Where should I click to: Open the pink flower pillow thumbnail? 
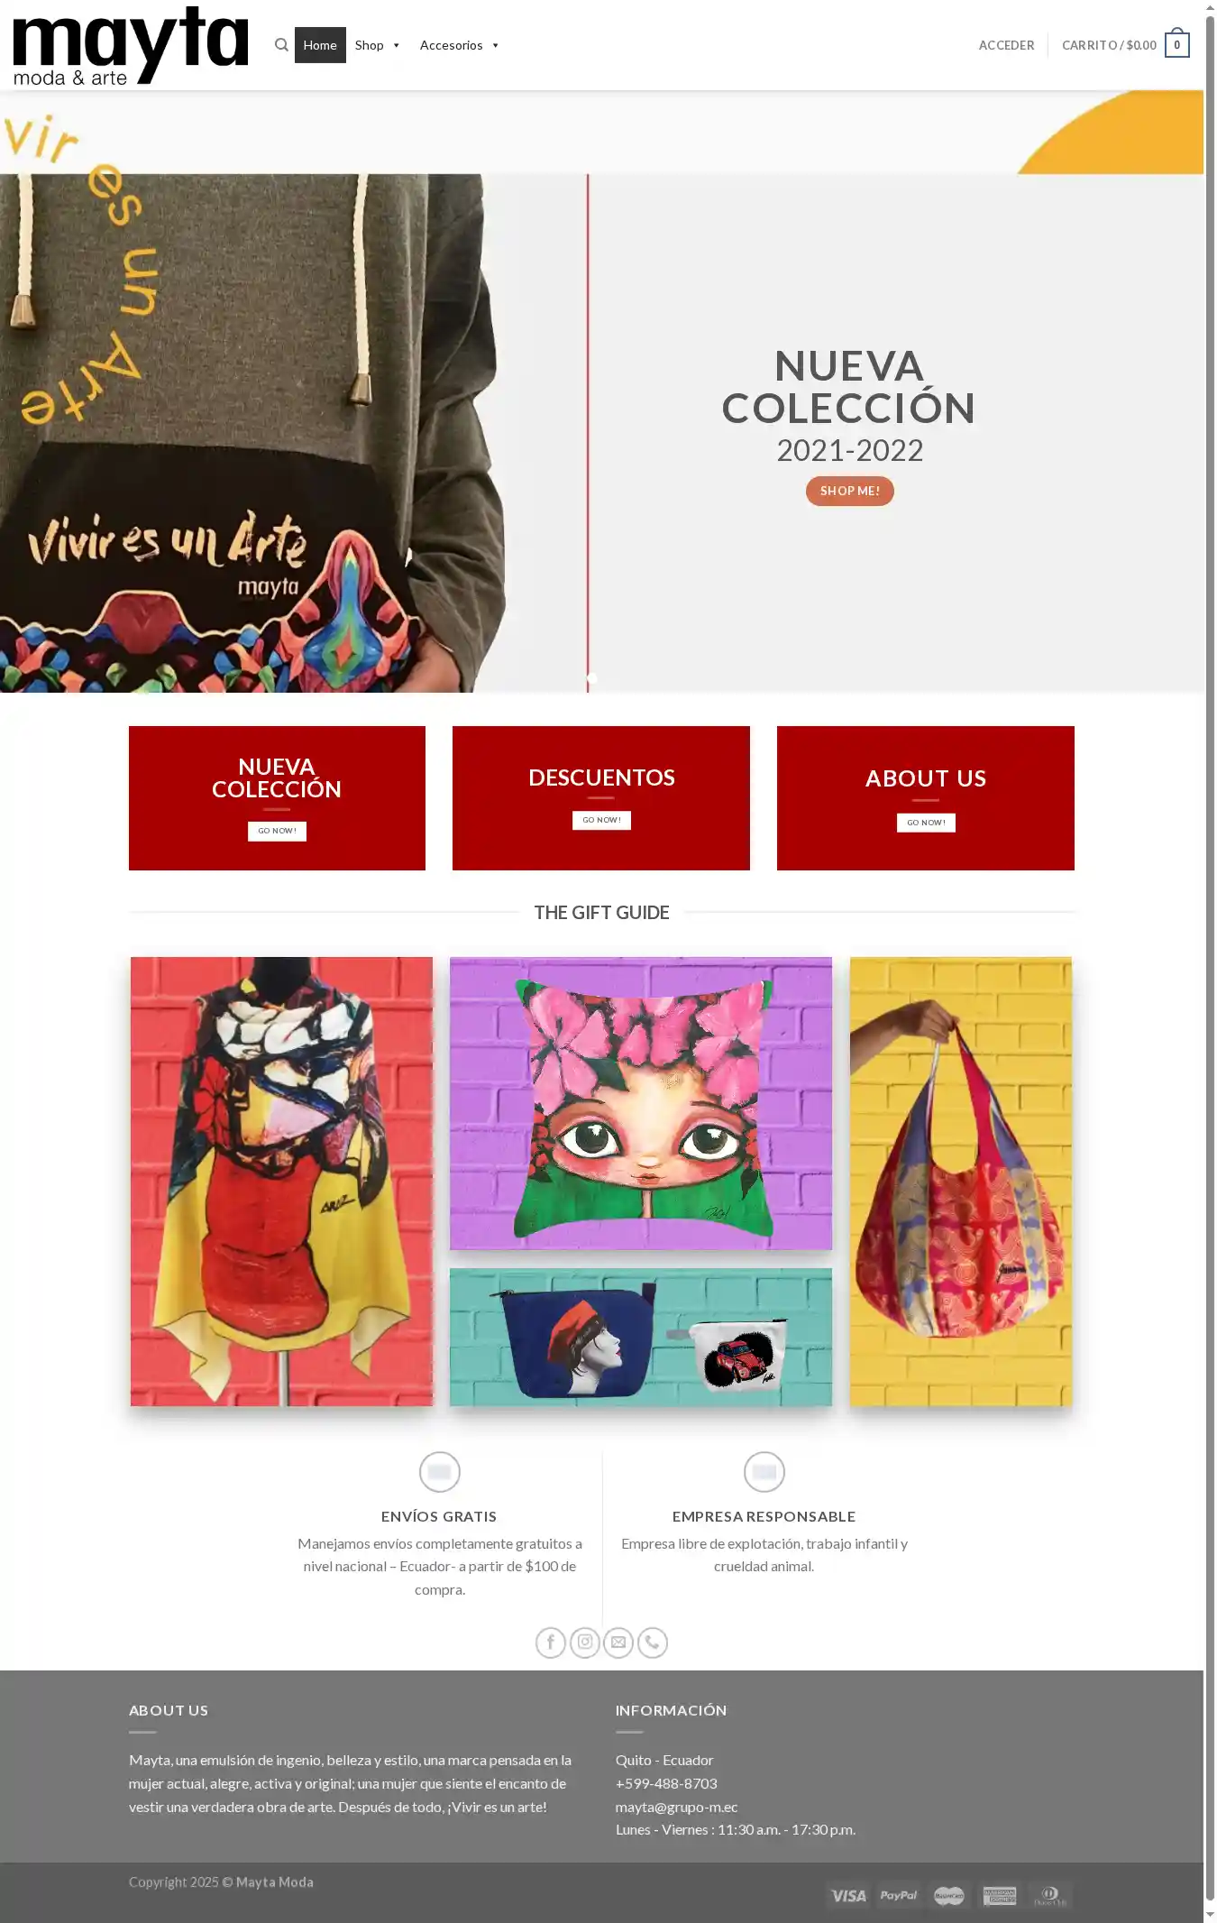click(641, 1103)
